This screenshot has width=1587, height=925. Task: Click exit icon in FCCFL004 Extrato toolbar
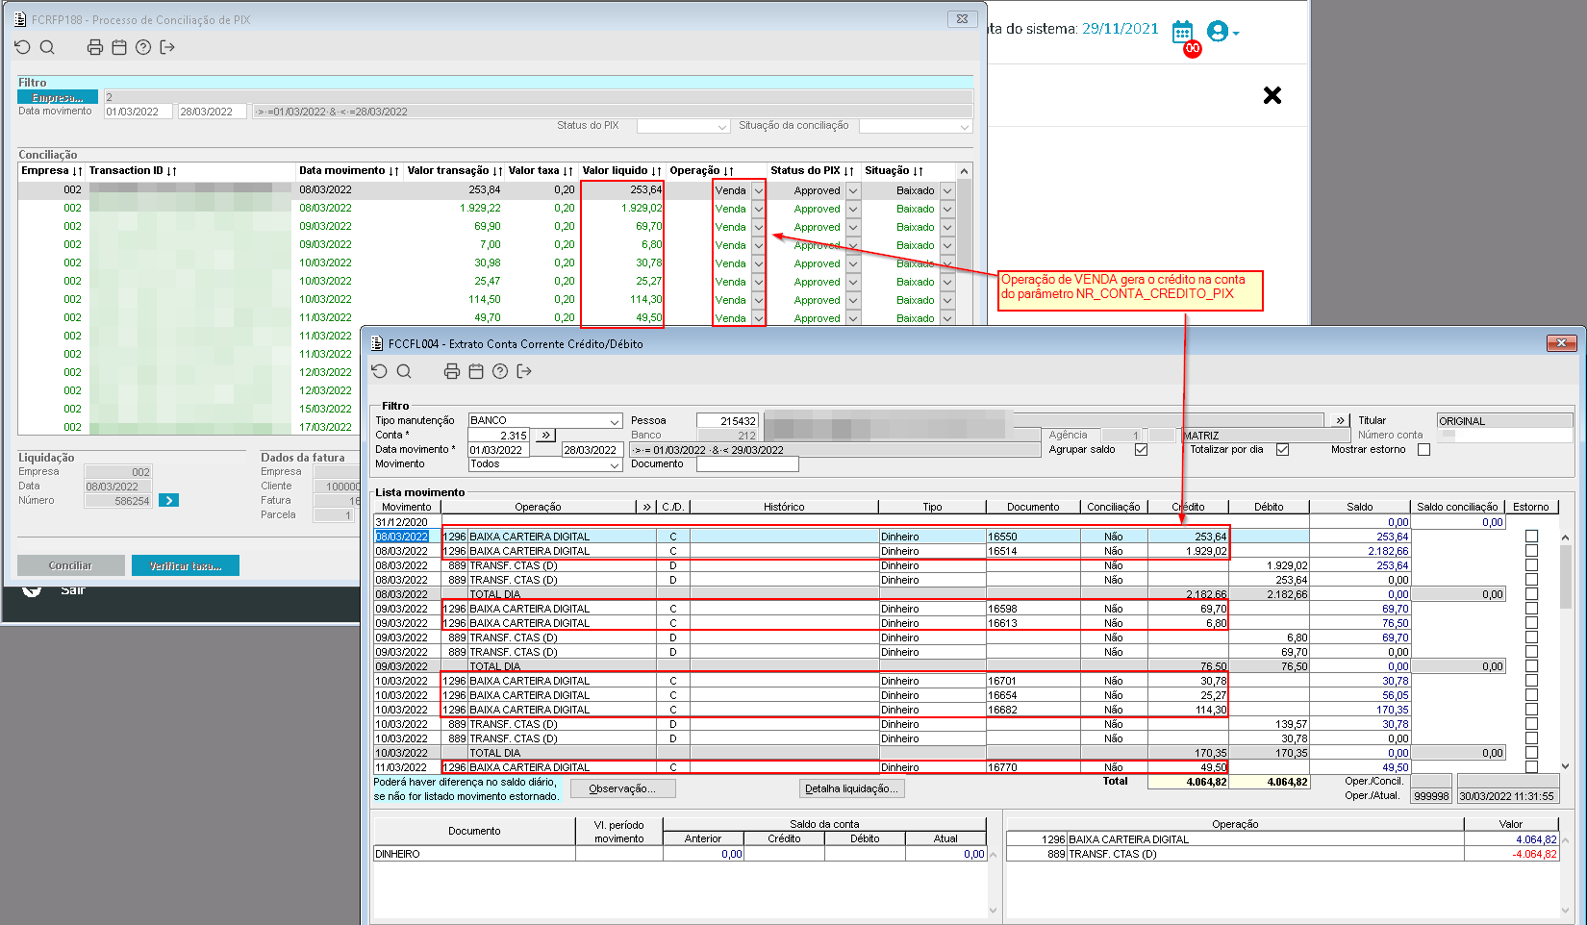point(524,371)
